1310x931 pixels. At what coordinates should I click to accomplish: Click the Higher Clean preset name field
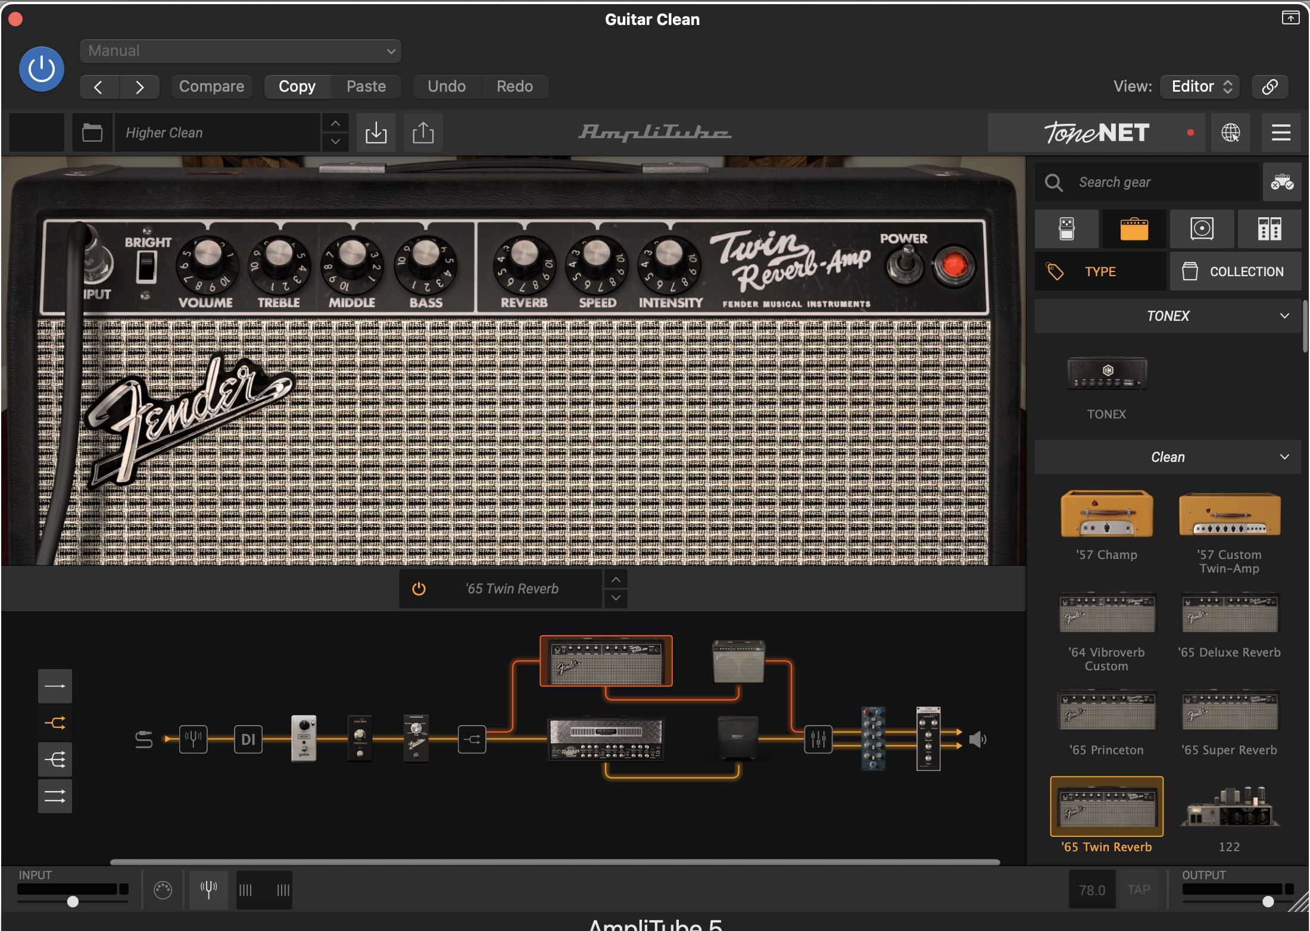[x=217, y=132]
